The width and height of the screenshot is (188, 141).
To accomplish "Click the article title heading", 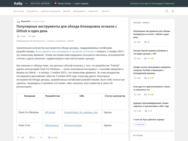I will pyautogui.click(x=66, y=29).
